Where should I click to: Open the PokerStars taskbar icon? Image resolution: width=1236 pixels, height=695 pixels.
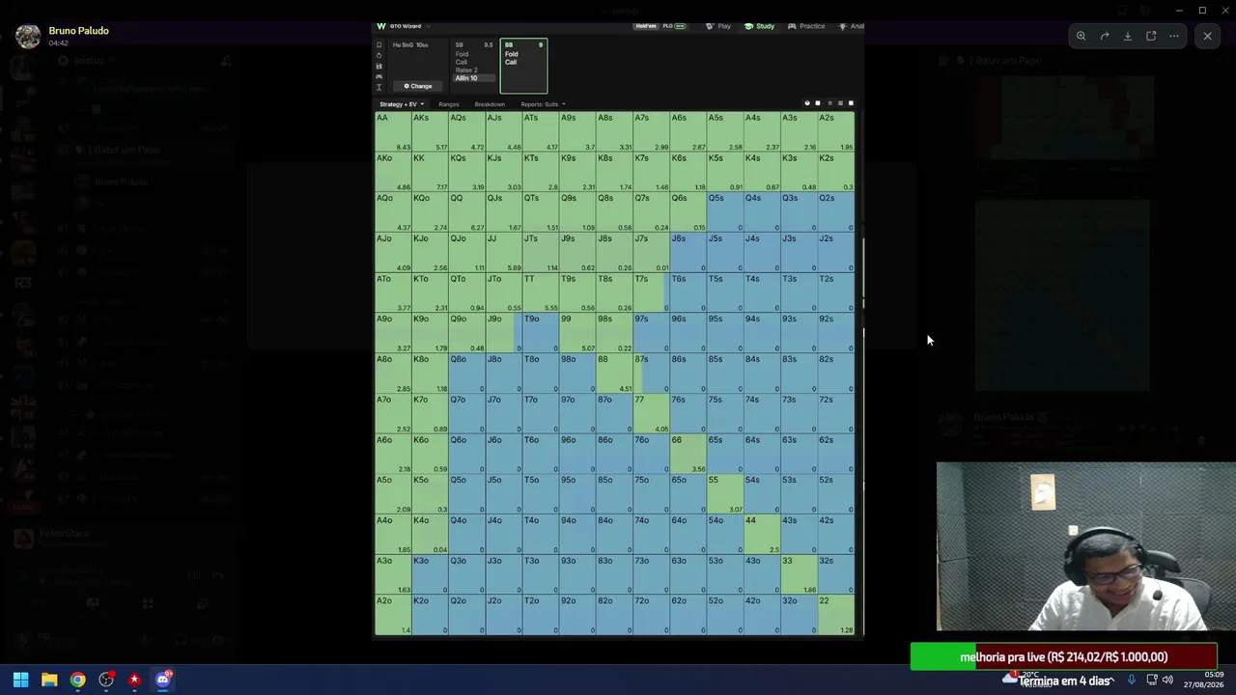tap(134, 680)
